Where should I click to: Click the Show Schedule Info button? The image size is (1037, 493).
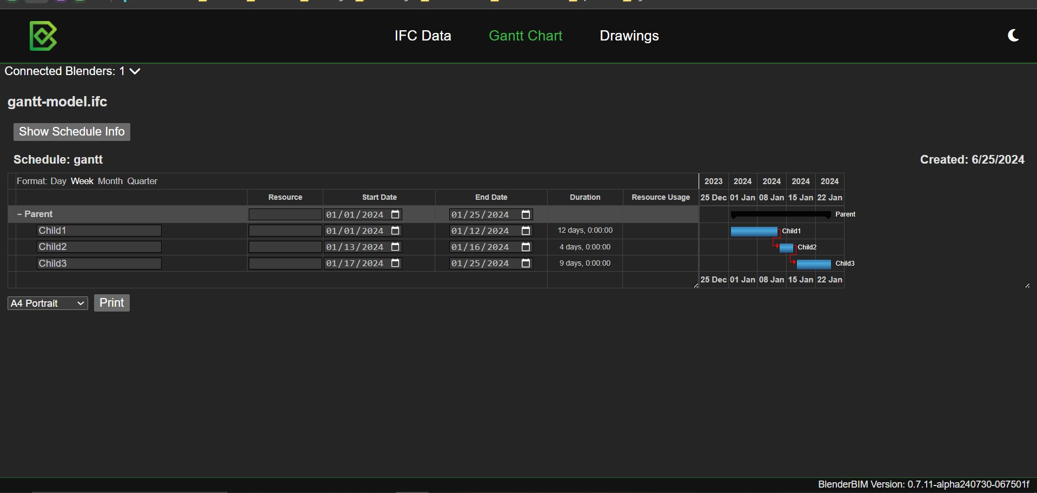click(x=72, y=132)
